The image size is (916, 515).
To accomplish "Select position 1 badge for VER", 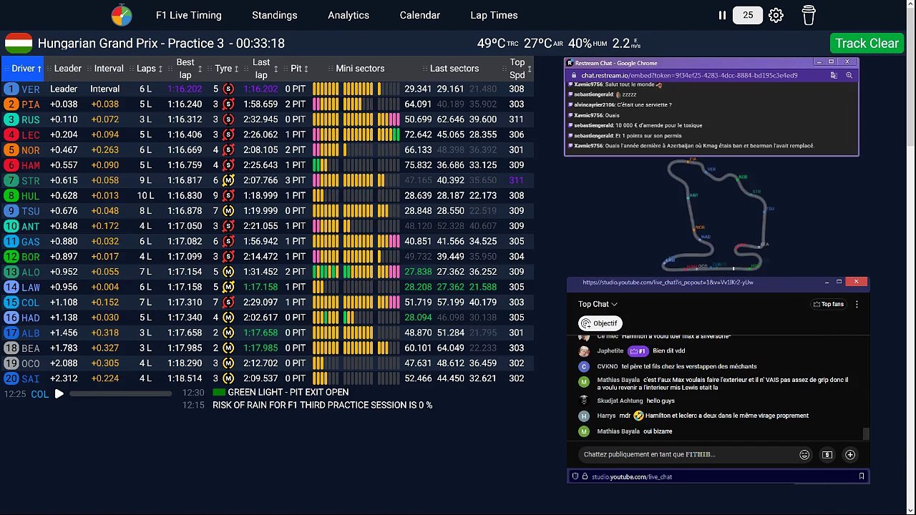I will pyautogui.click(x=11, y=89).
